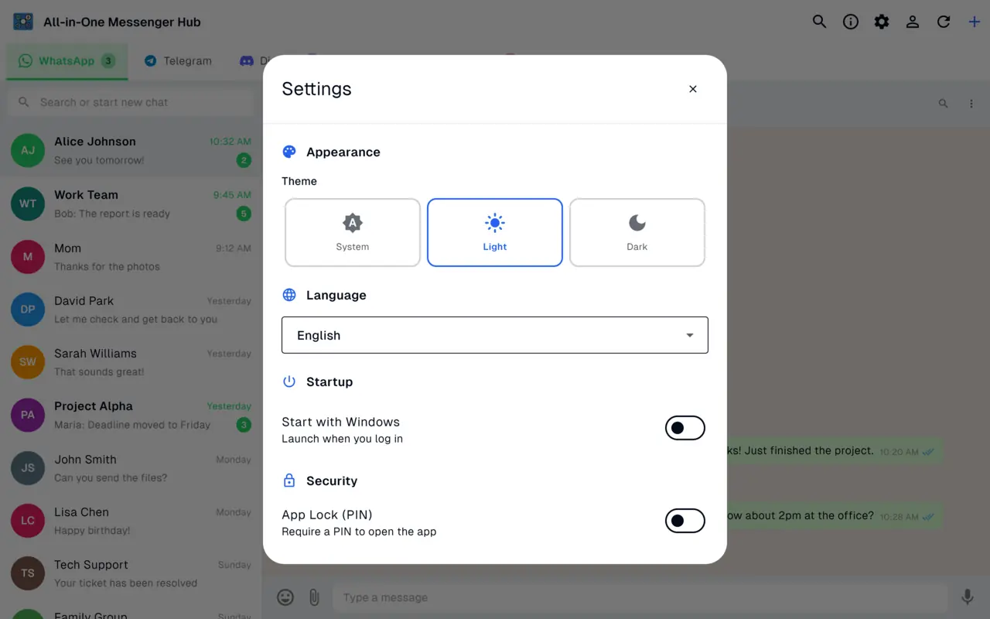Select the System theme option

click(x=353, y=233)
